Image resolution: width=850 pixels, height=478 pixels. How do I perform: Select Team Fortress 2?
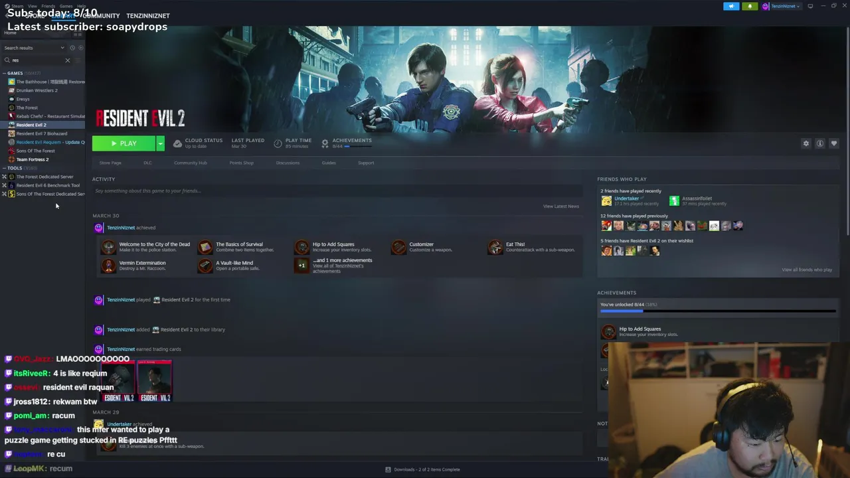tap(32, 159)
